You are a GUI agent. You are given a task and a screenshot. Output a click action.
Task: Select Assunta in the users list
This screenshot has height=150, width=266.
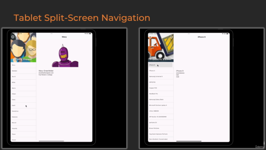pos(23,128)
